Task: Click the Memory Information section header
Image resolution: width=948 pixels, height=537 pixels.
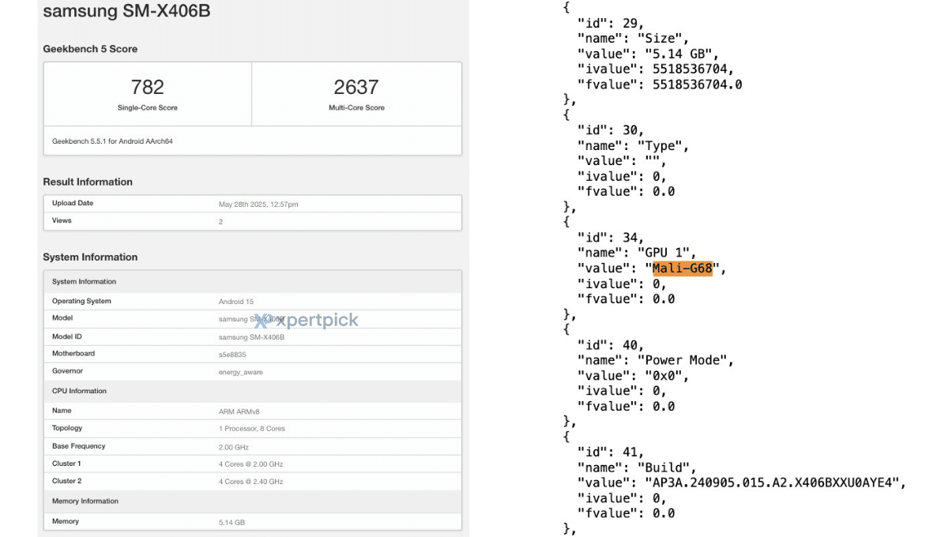Action: click(x=85, y=501)
